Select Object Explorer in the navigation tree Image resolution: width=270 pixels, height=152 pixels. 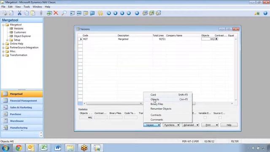click(22, 36)
